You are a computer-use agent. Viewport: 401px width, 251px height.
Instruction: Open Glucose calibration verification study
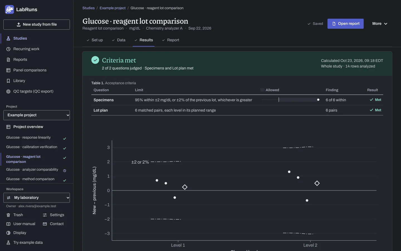[x=36, y=147]
